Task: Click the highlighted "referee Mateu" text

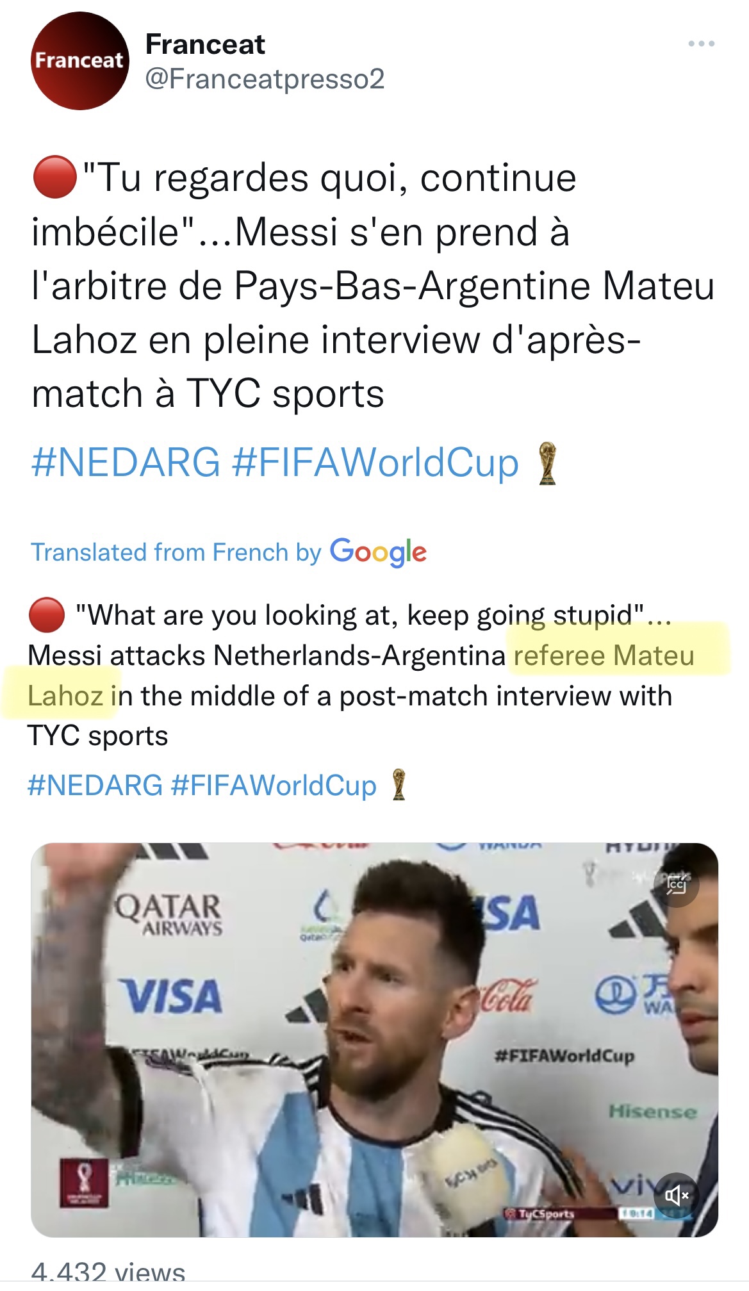Action: 604,655
